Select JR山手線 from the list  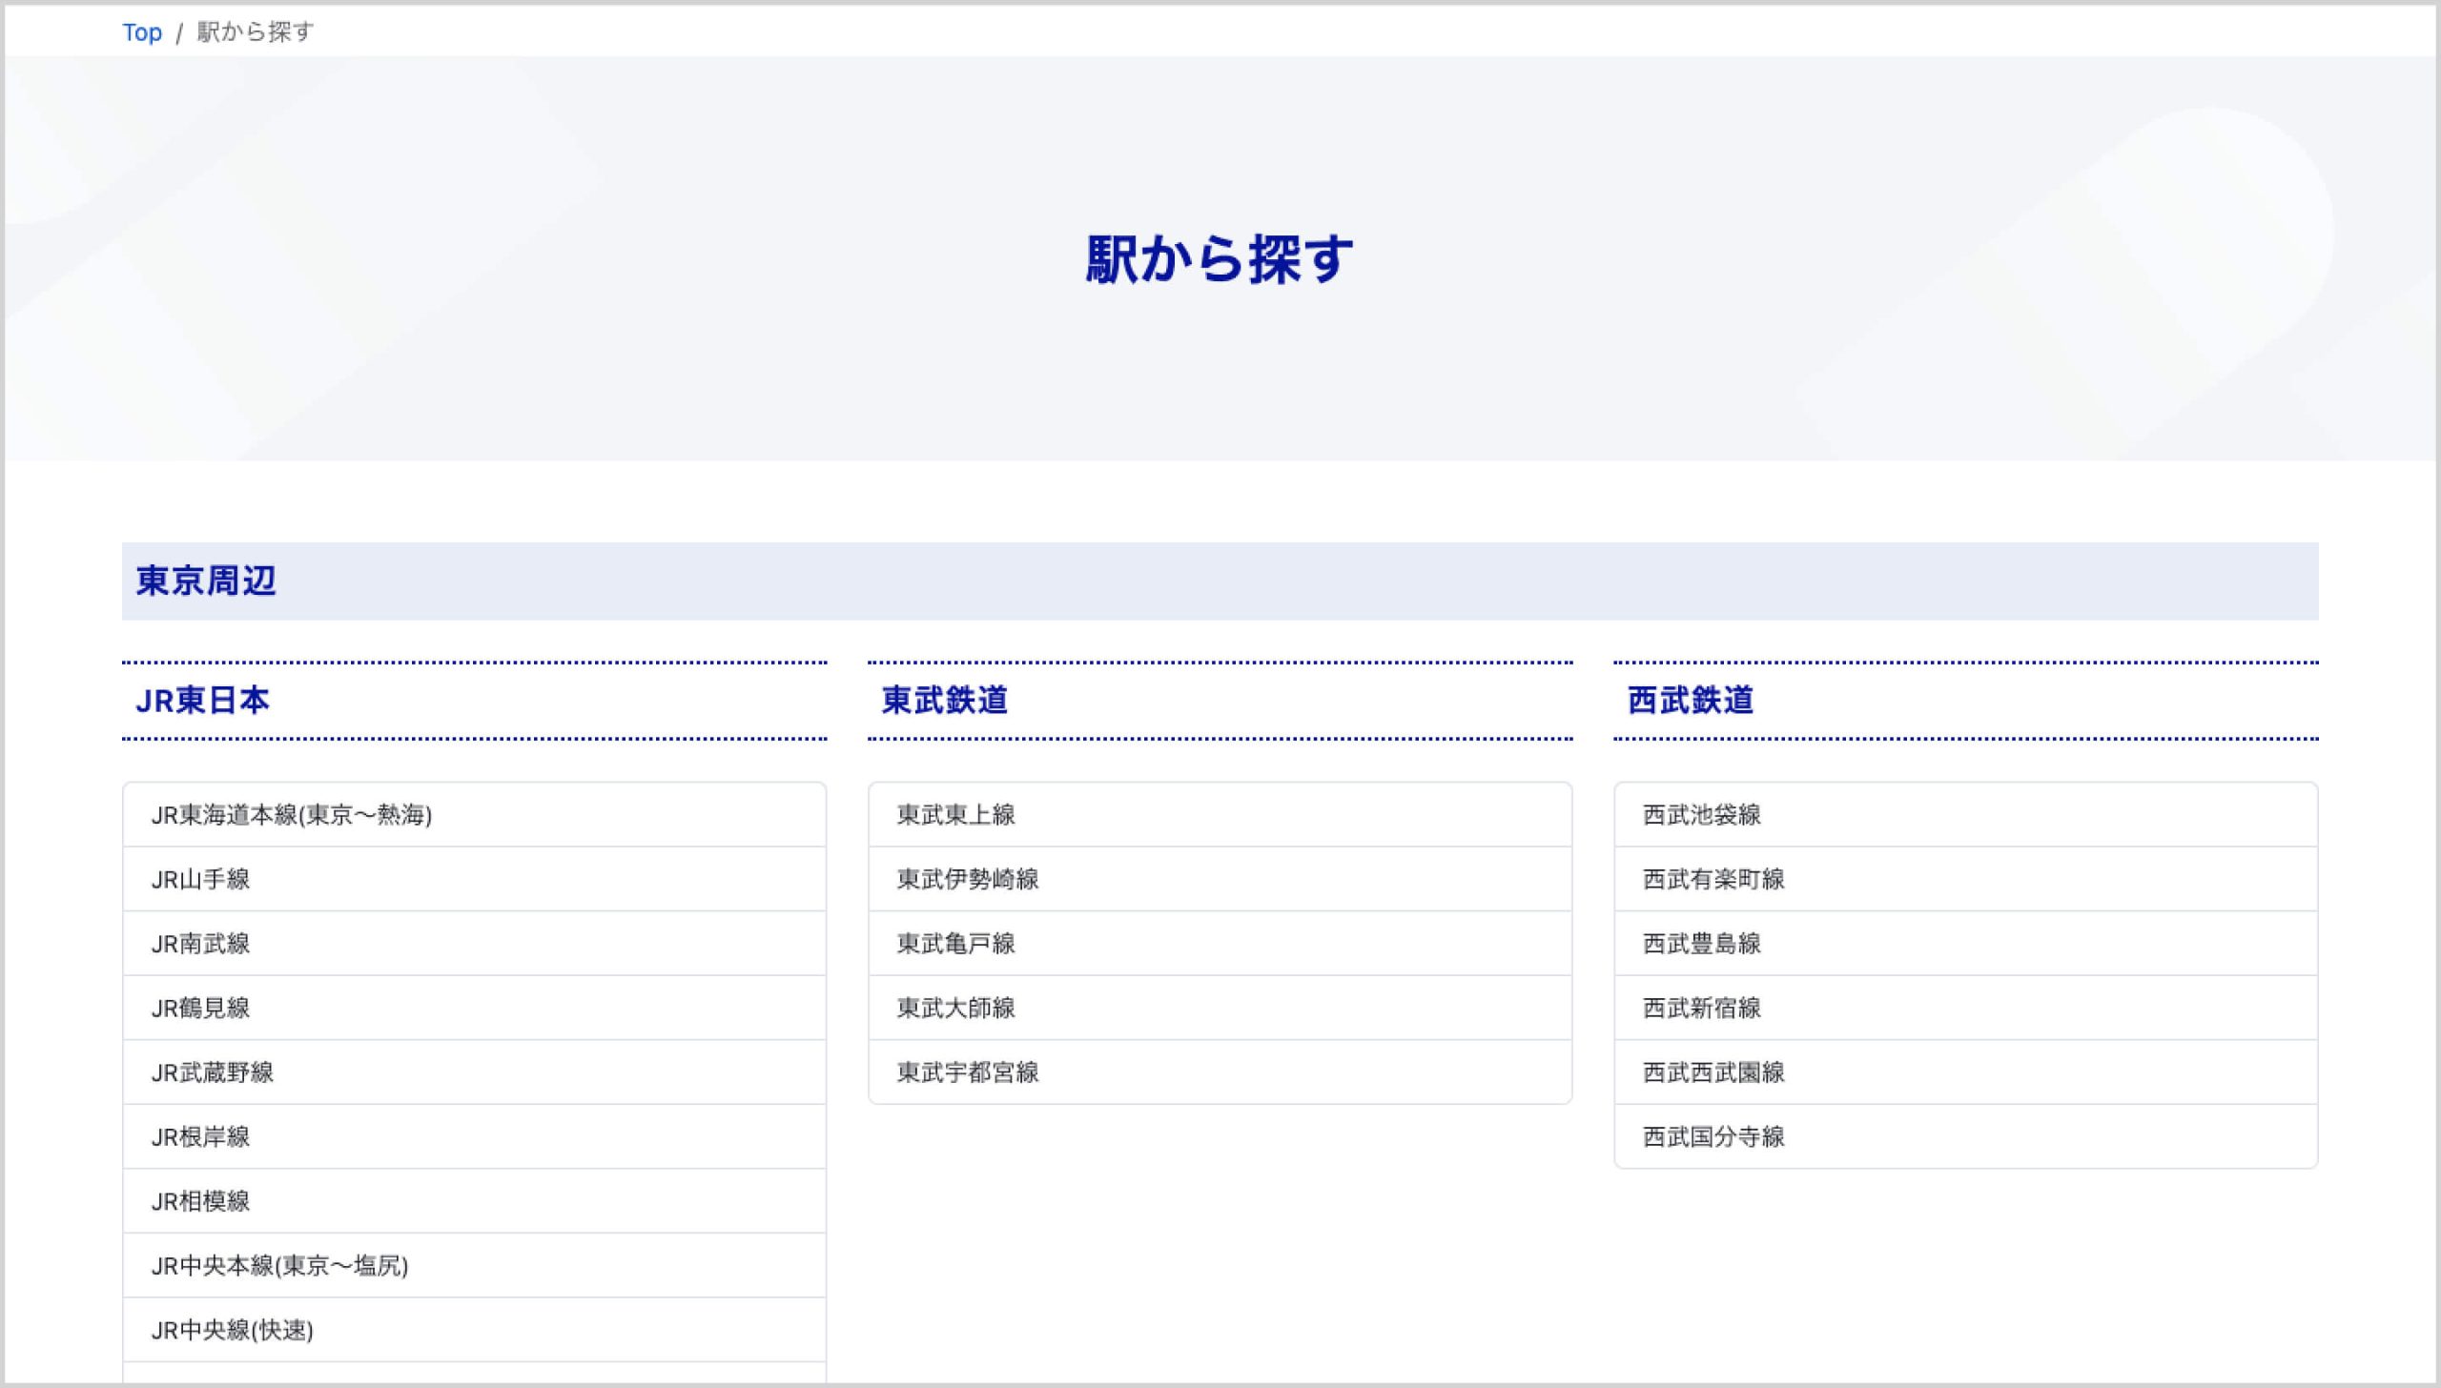coord(474,879)
